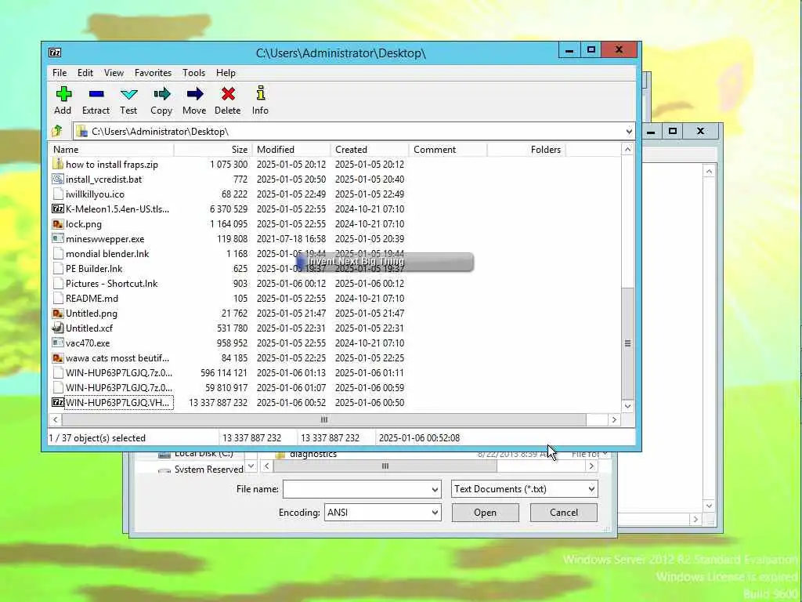802x602 pixels.
Task: Click the Comment column header
Action: pos(448,150)
